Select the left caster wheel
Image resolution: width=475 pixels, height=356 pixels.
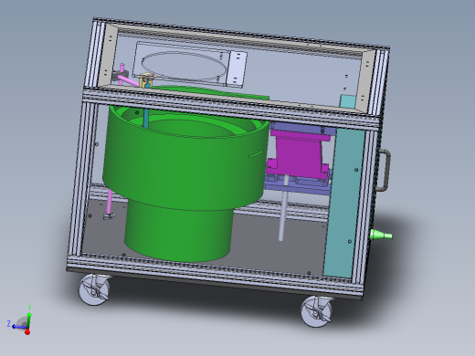(x=95, y=289)
